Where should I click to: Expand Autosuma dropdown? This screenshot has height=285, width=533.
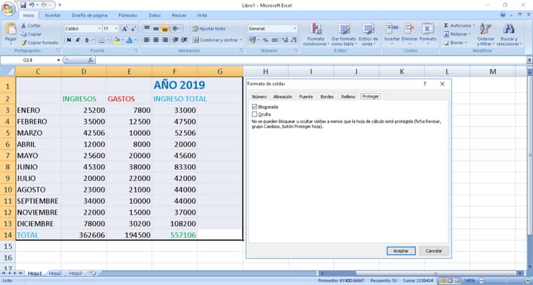pyautogui.click(x=473, y=25)
